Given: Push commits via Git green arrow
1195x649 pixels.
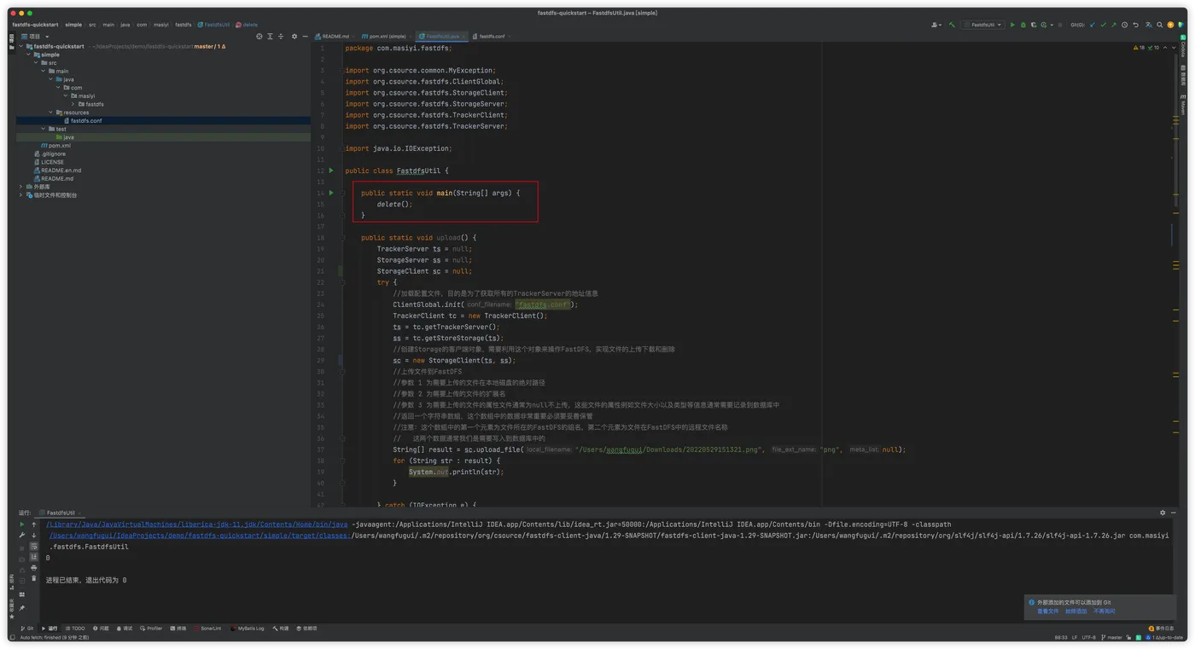Looking at the screenshot, I should pyautogui.click(x=1114, y=25).
